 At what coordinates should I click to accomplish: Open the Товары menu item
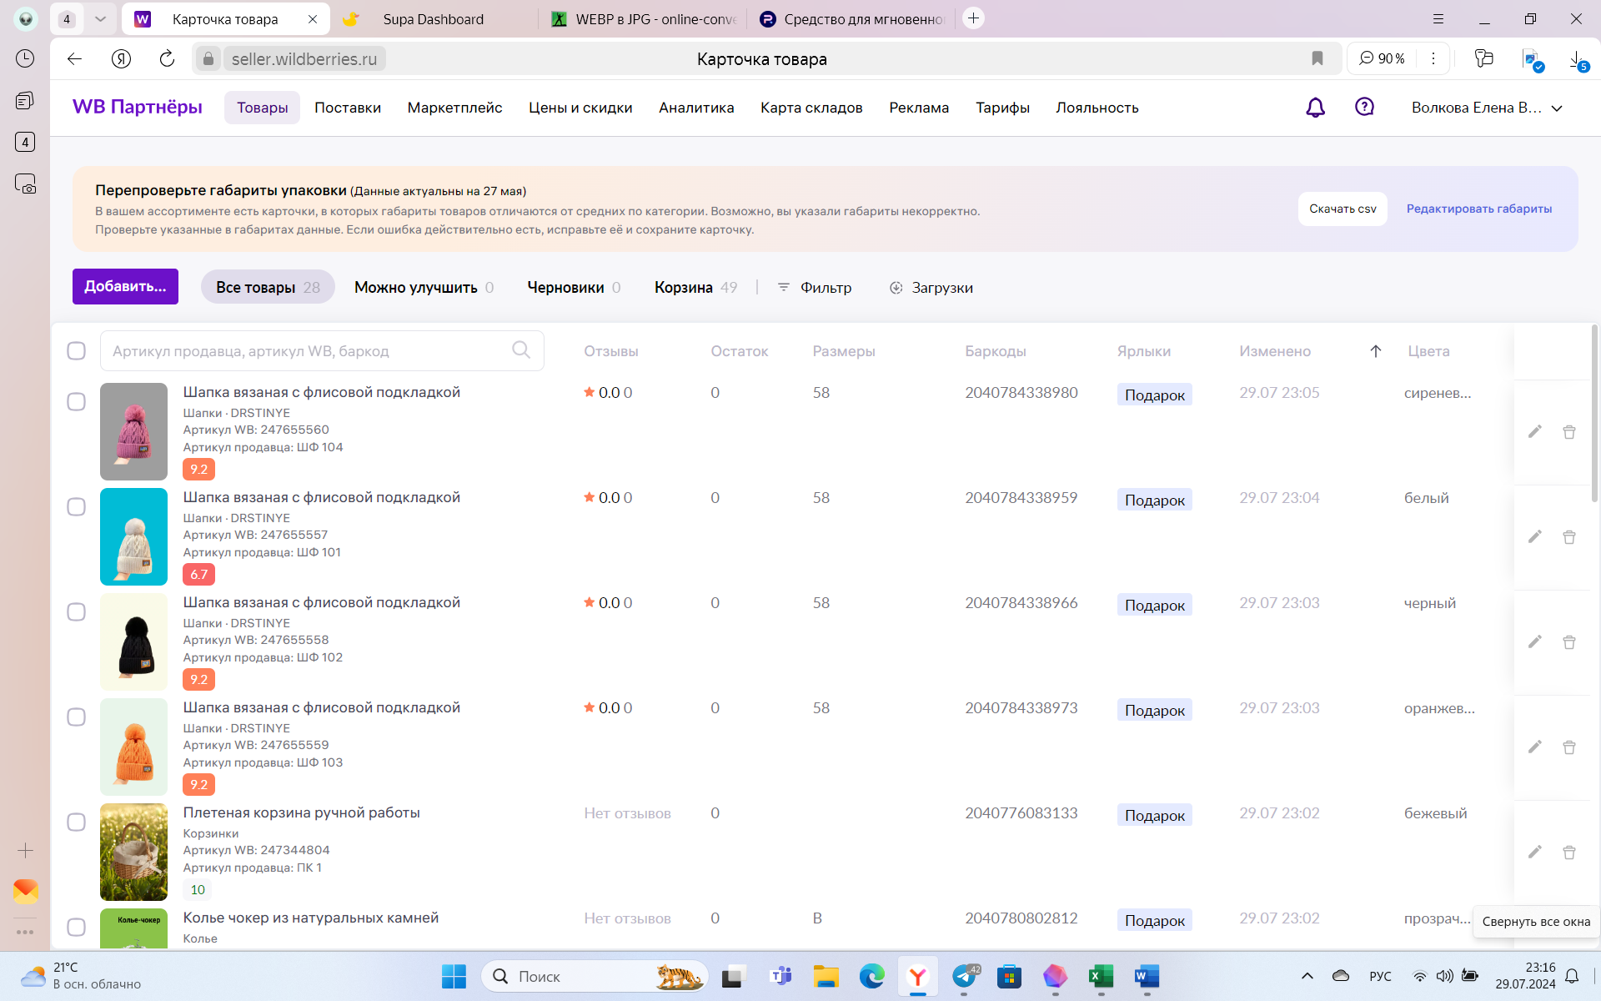click(x=262, y=108)
